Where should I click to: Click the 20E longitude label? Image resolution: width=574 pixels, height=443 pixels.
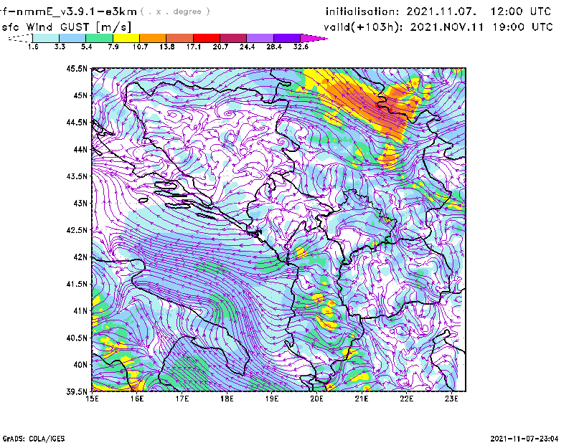[316, 399]
